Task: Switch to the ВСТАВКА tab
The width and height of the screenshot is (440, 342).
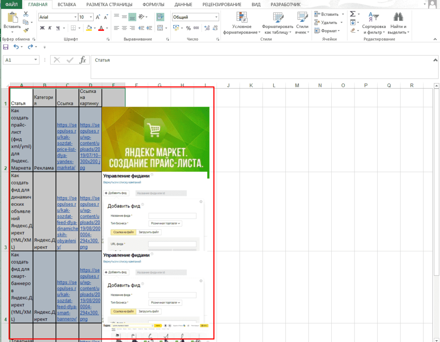Action: click(x=67, y=4)
